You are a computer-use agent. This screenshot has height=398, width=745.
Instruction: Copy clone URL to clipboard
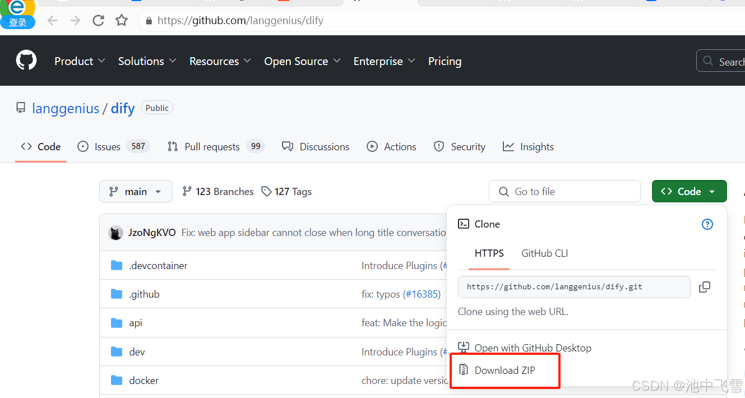pos(705,287)
